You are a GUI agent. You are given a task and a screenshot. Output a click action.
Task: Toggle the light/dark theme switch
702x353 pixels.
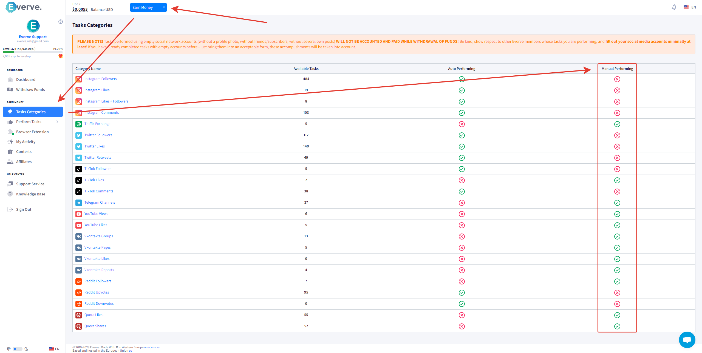(x=17, y=349)
